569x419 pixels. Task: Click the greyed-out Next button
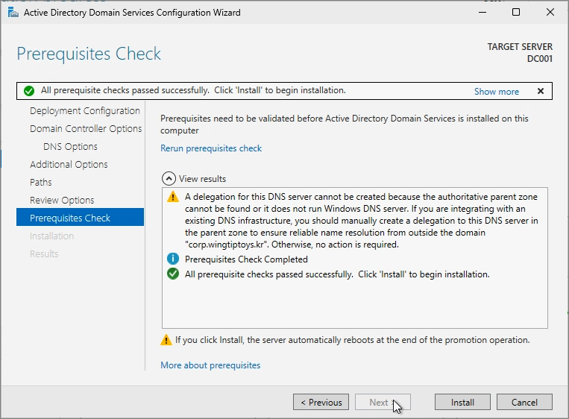click(383, 402)
